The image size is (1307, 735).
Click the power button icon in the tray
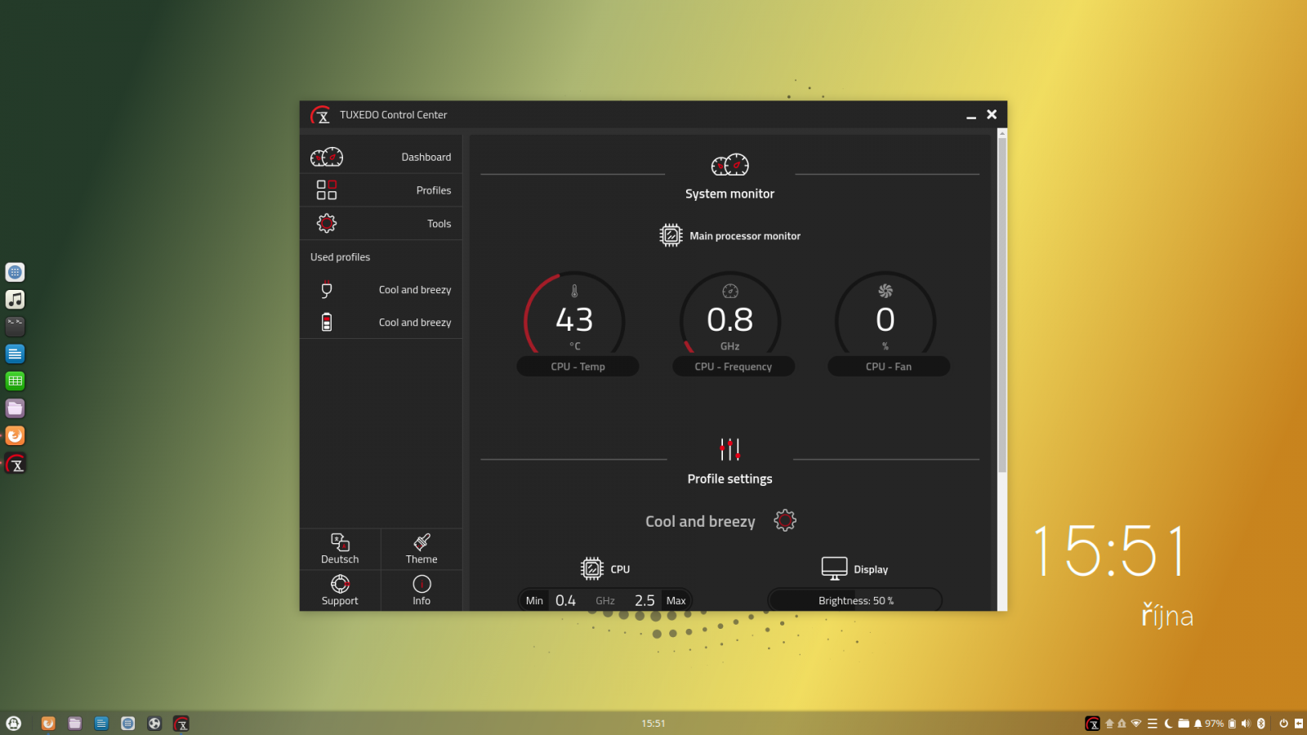pos(1284,723)
